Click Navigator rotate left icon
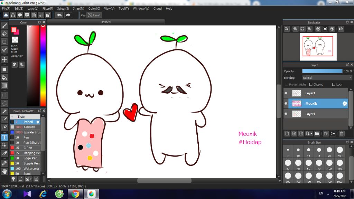Image resolution: width=354 pixels, height=199 pixels. click(x=318, y=29)
